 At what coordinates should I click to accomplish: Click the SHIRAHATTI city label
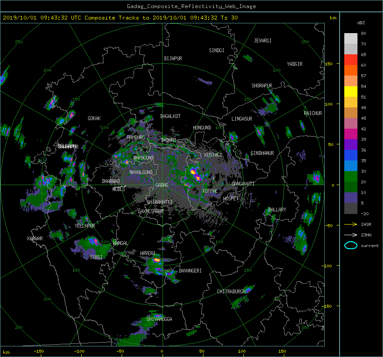pyautogui.click(x=160, y=202)
